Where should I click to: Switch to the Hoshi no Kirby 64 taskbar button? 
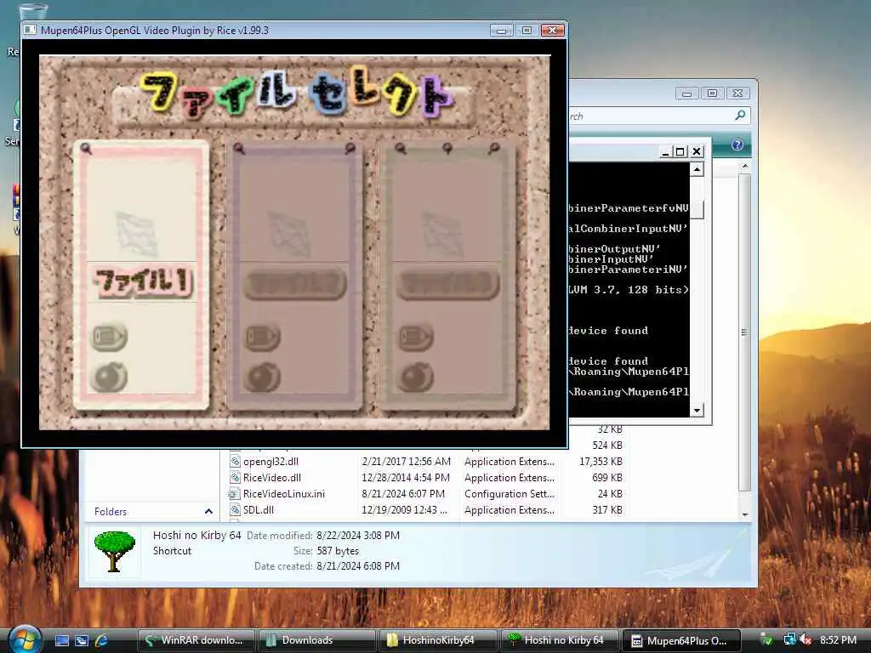[560, 640]
